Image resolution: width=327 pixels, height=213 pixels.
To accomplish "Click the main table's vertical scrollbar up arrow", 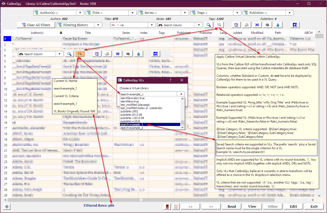I will pyautogui.click(x=319, y=32).
